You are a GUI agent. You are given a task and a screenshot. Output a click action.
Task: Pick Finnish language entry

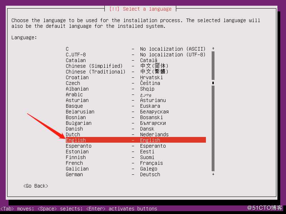pos(136,157)
